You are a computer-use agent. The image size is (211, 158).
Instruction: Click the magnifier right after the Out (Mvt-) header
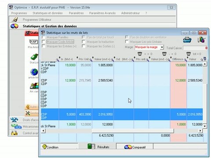132,60
